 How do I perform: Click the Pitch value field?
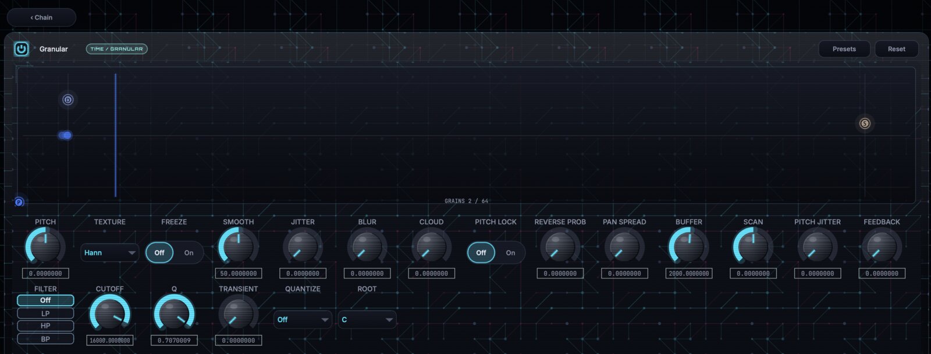(x=45, y=273)
